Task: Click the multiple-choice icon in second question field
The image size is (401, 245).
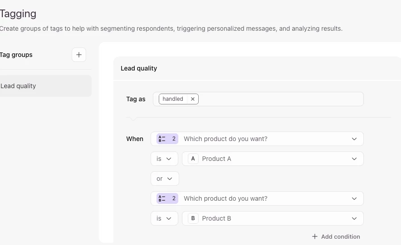Action: coord(162,198)
